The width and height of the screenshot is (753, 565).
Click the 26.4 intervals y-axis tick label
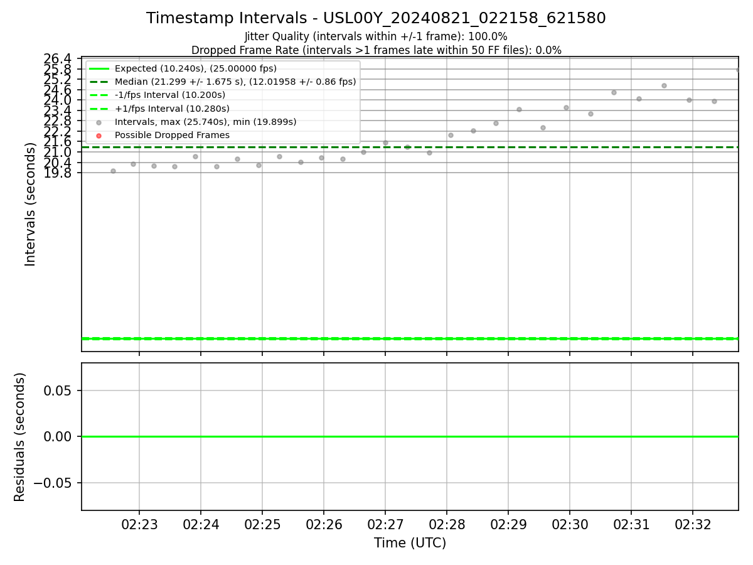[58, 59]
